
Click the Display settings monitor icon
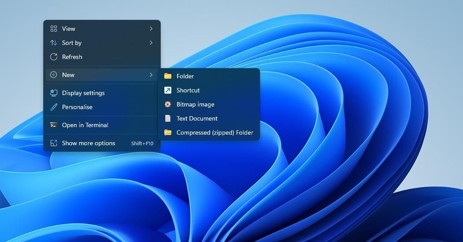pyautogui.click(x=53, y=93)
